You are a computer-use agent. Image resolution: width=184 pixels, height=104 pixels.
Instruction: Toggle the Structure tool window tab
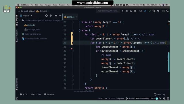17,36
